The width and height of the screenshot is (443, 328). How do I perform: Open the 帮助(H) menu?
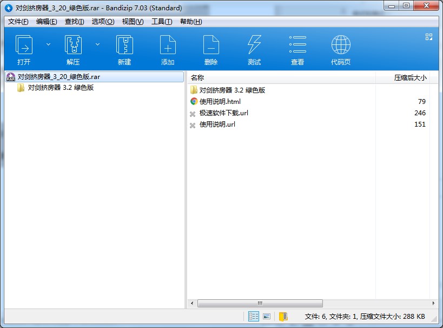click(191, 22)
